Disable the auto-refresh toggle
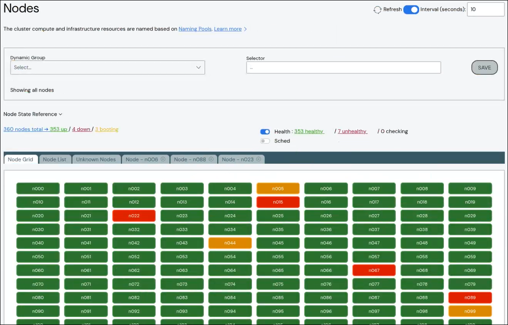 411,9
